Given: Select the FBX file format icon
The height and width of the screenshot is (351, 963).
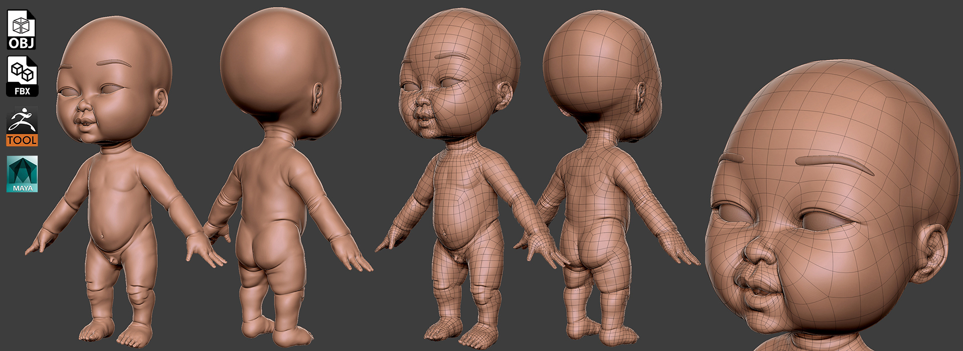Looking at the screenshot, I should click(22, 76).
